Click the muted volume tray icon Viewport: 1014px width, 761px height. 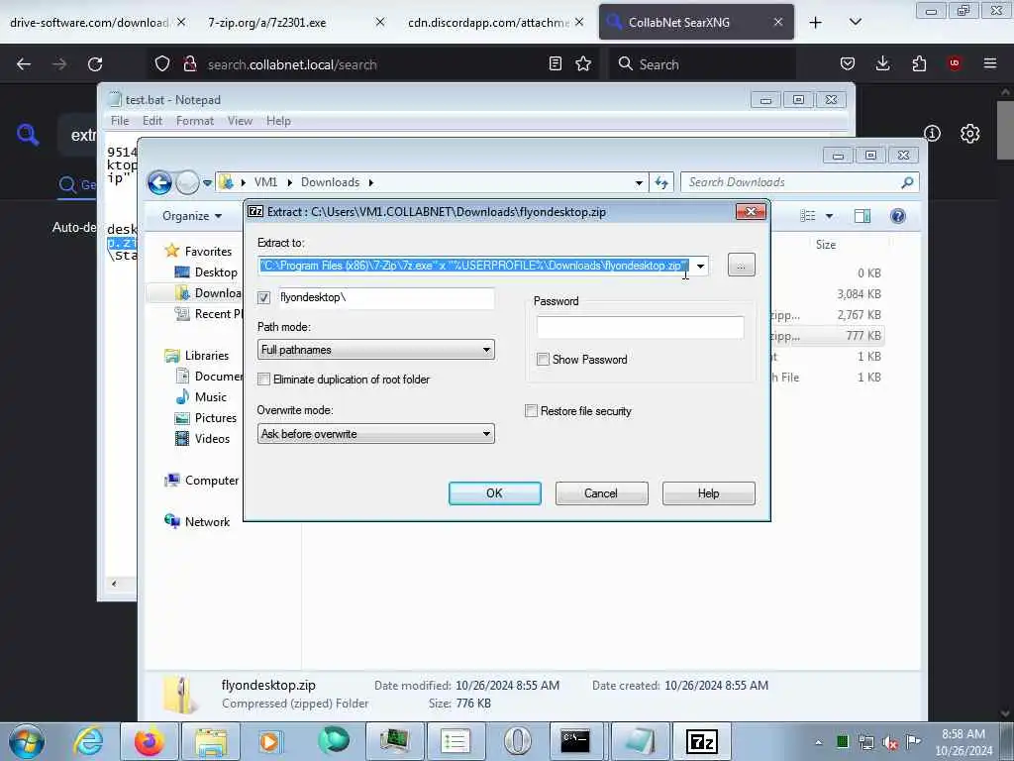[890, 743]
